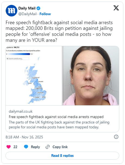This screenshot has height=165, width=125.
Task: Click the blue percentage gradient bar
Action: point(19,54)
